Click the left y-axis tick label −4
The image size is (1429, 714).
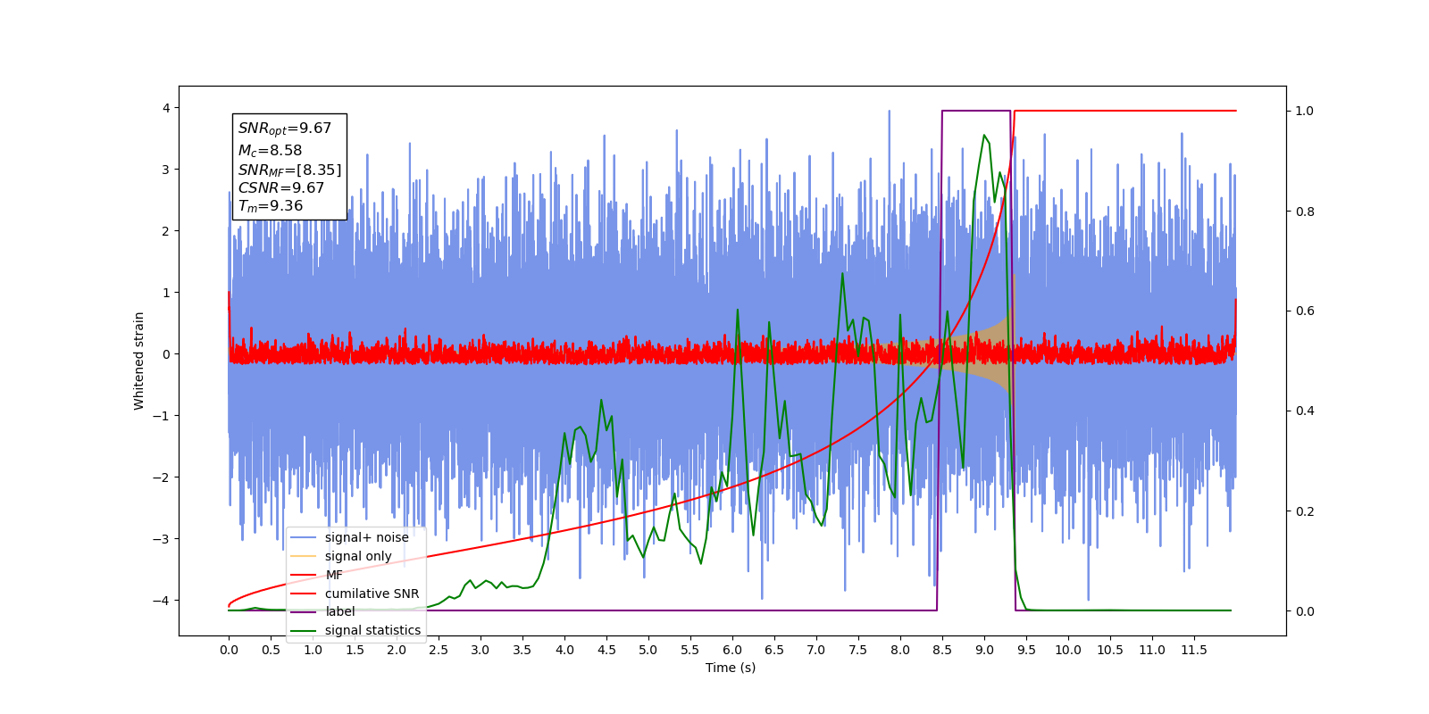click(x=161, y=601)
